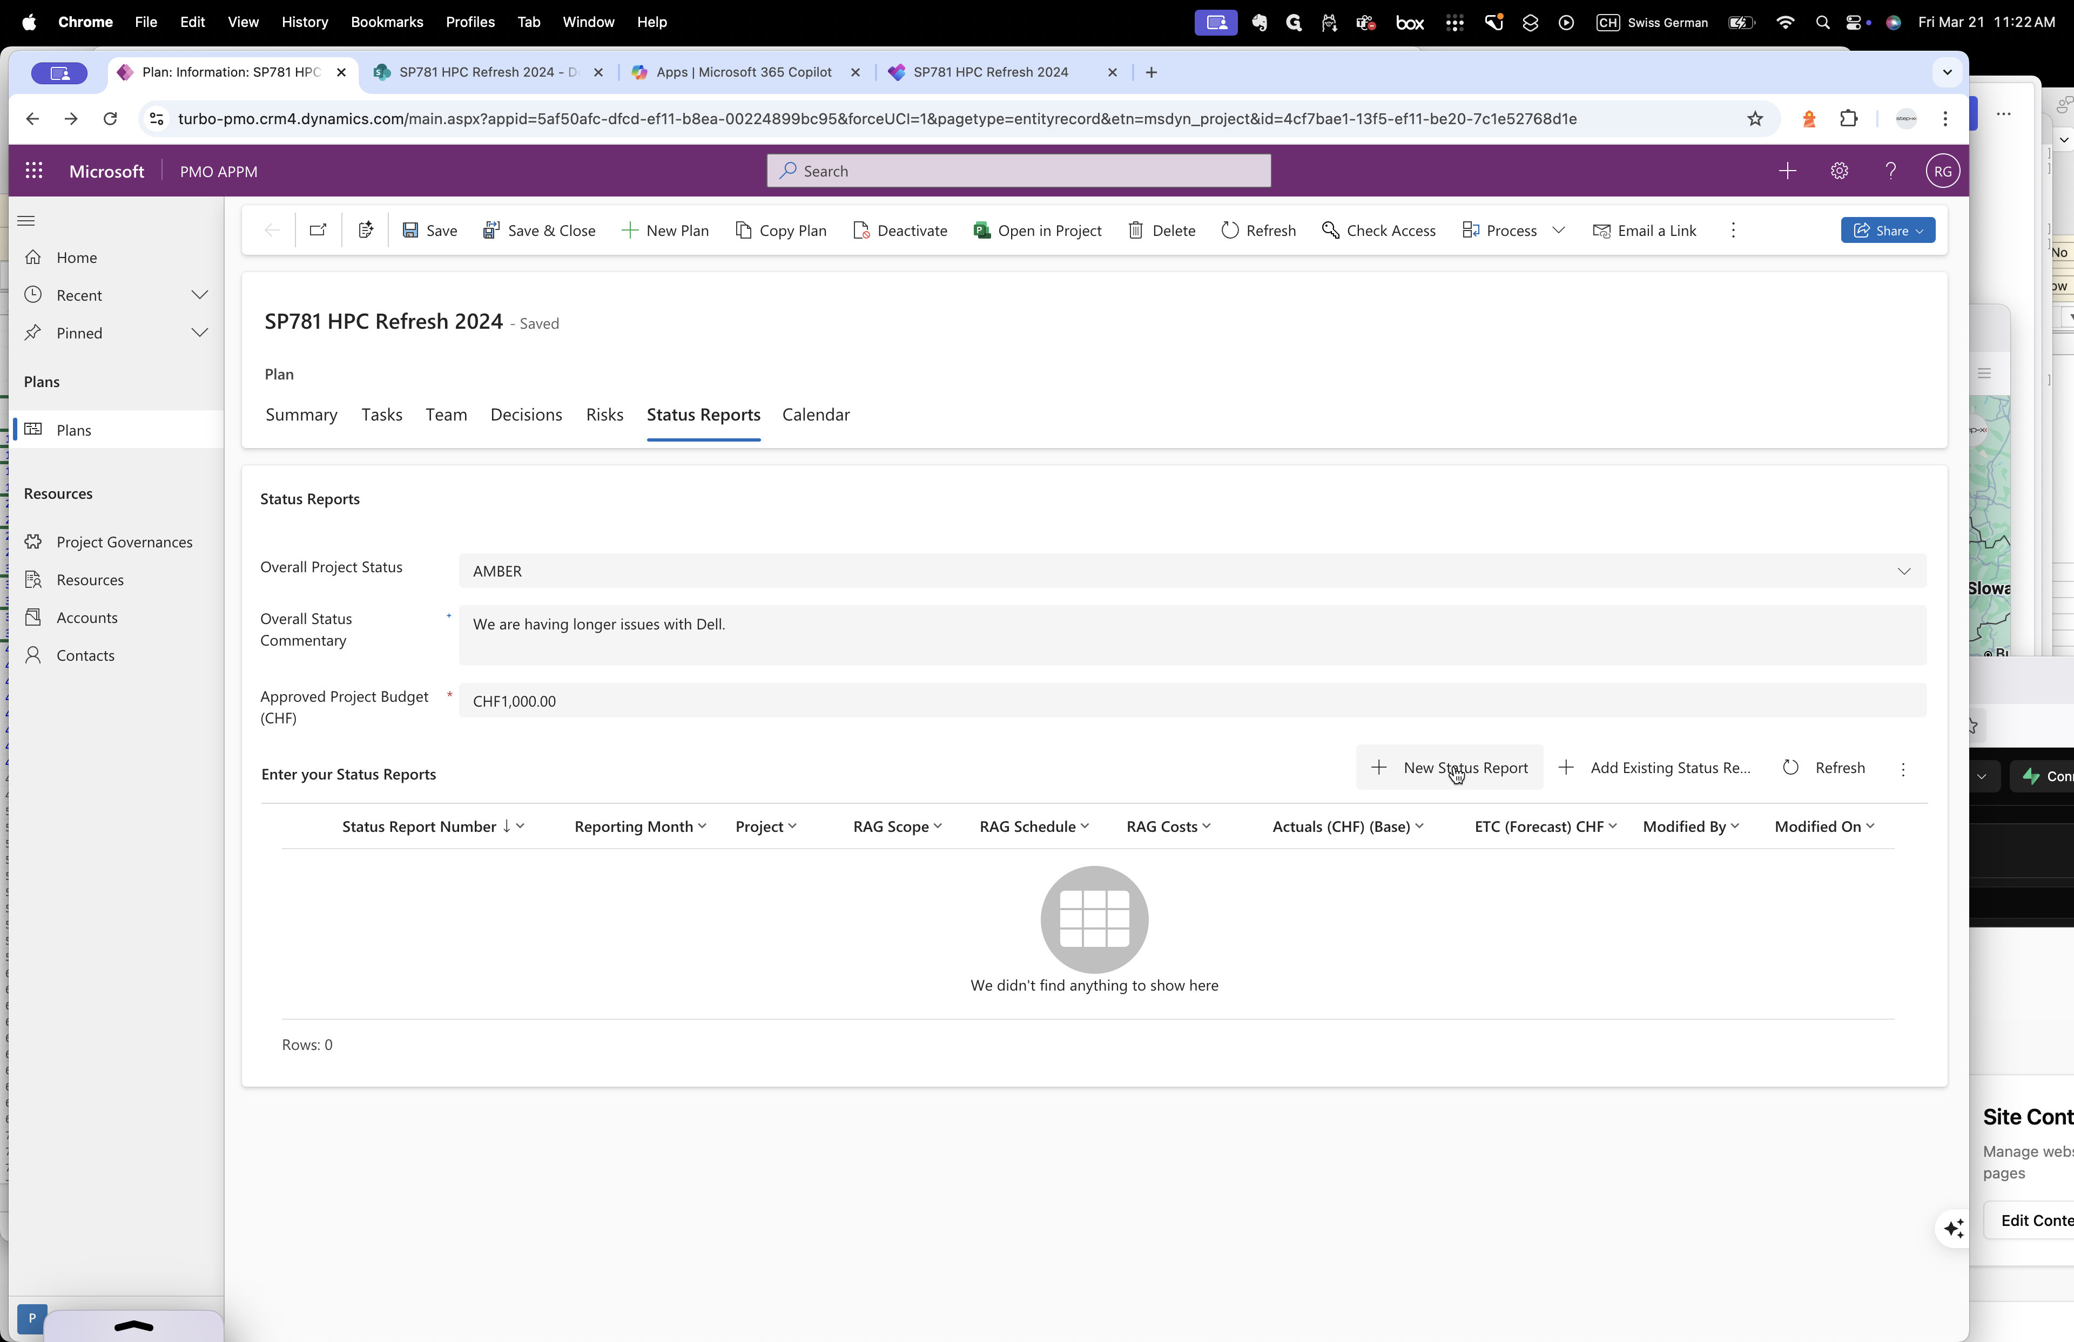Open the Microsoft app launcher waffle
Image resolution: width=2074 pixels, height=1342 pixels.
click(x=34, y=172)
